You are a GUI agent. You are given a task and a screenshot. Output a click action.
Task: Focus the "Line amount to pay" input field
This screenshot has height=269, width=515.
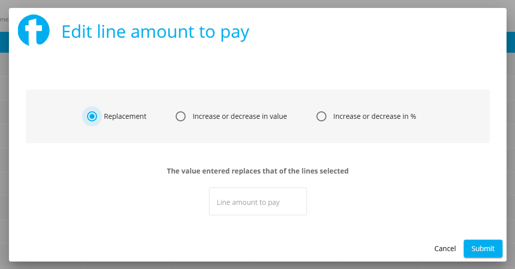[258, 201]
